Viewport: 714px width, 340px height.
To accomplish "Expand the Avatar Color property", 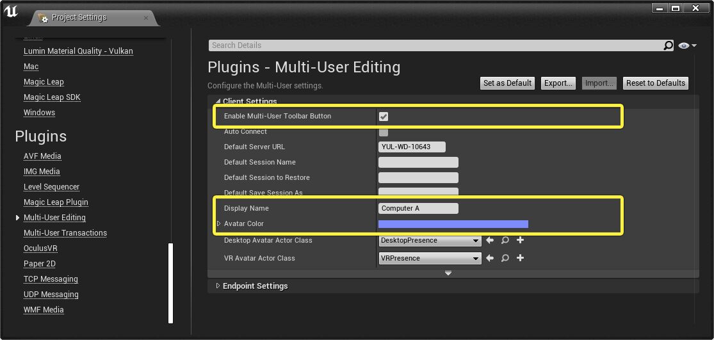I will (218, 223).
